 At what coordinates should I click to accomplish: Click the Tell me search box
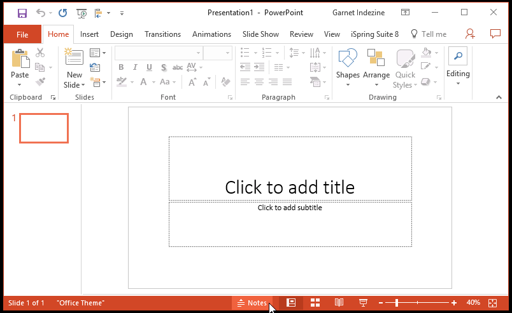429,34
